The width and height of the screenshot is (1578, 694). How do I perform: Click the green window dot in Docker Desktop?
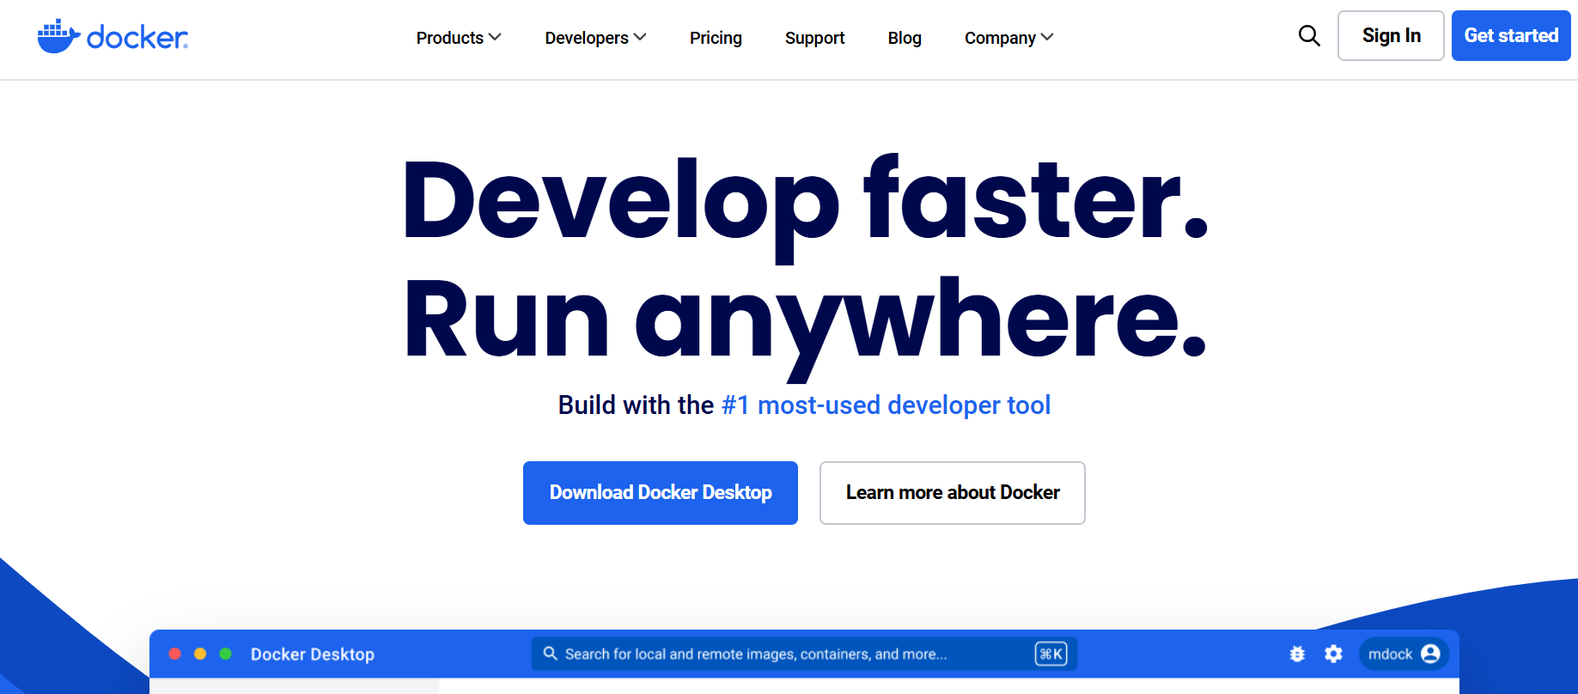[226, 654]
